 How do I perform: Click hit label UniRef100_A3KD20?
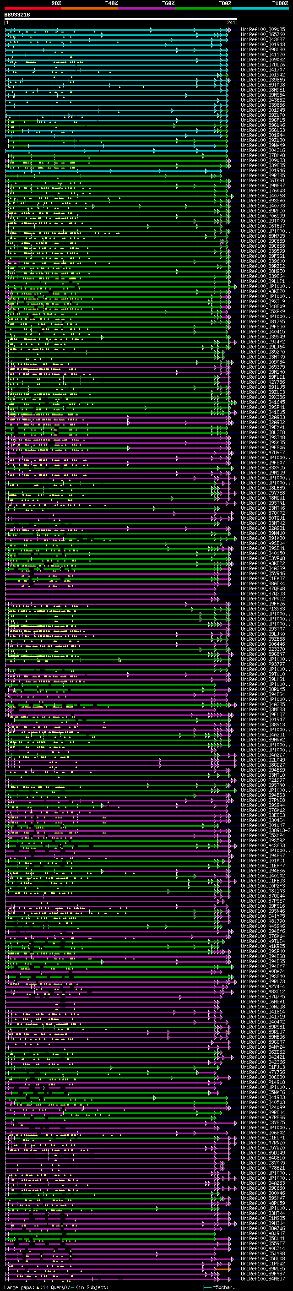pyautogui.click(x=263, y=291)
